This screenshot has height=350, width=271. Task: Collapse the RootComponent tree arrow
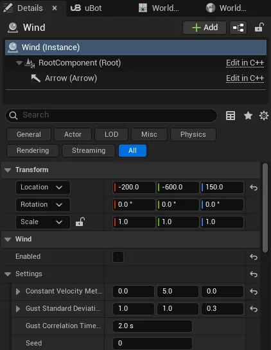19,63
